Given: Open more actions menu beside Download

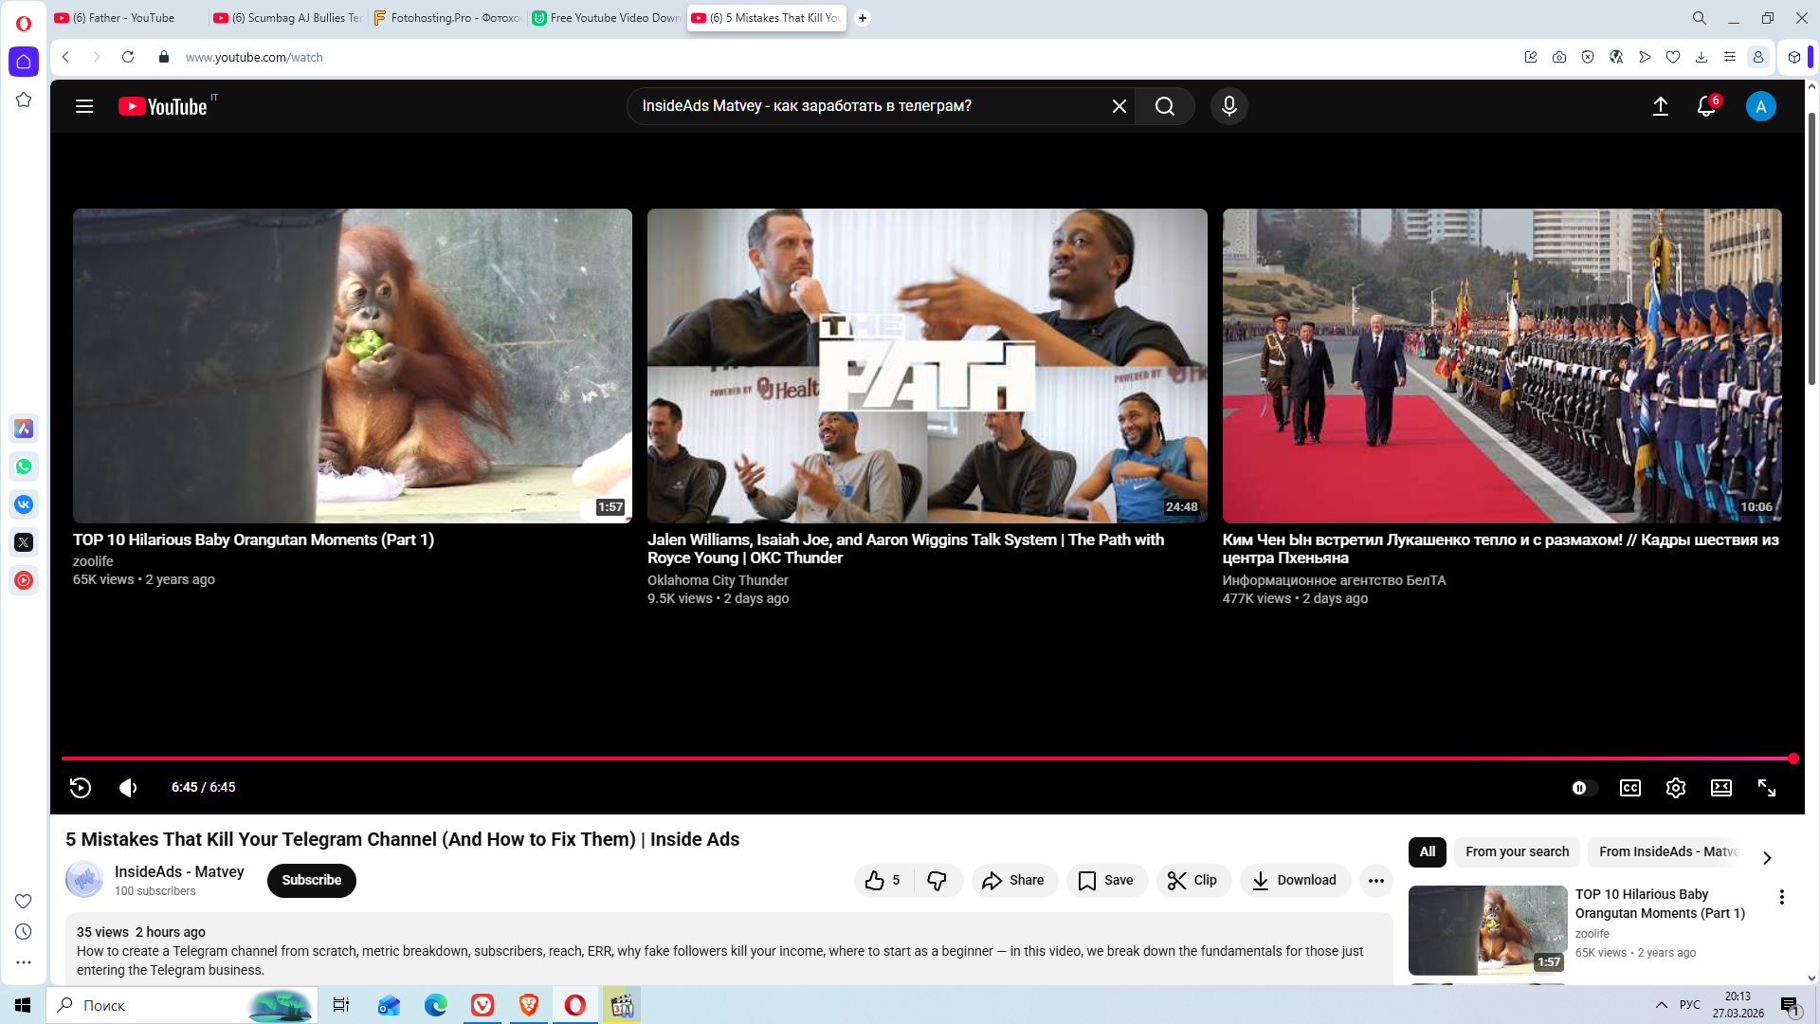Looking at the screenshot, I should (1375, 881).
